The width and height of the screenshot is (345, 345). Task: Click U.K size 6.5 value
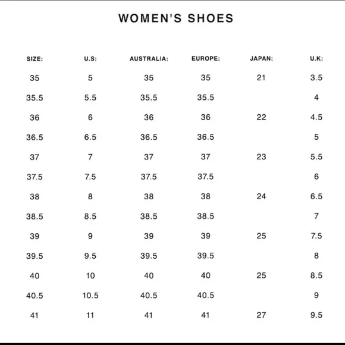click(x=316, y=196)
